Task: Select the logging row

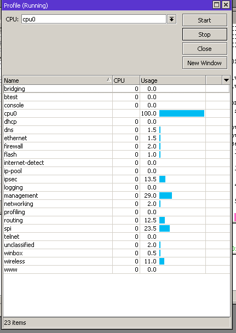Action: tap(117, 187)
